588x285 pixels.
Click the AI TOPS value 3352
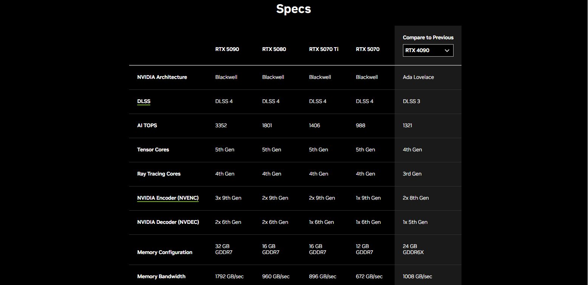coord(221,125)
